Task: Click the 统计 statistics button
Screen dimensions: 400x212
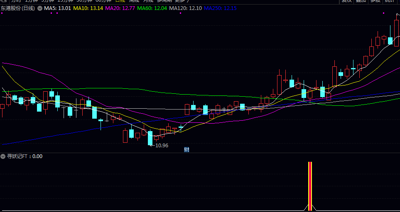Action: click(390, 1)
